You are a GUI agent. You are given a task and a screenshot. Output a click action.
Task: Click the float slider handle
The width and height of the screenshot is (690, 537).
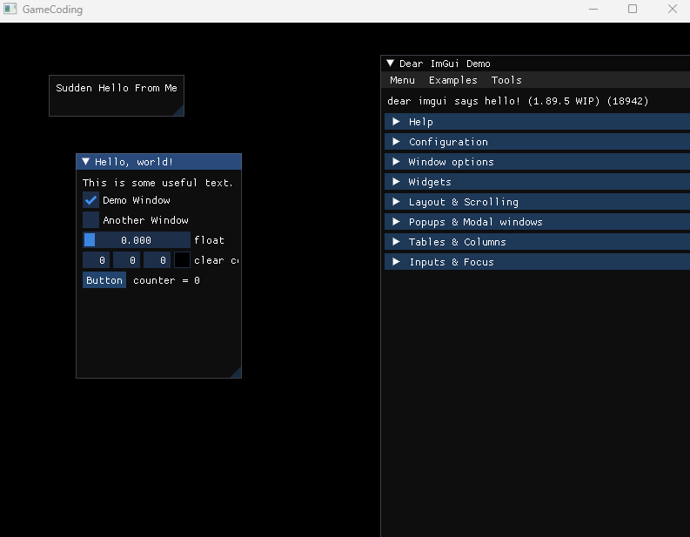pos(90,240)
